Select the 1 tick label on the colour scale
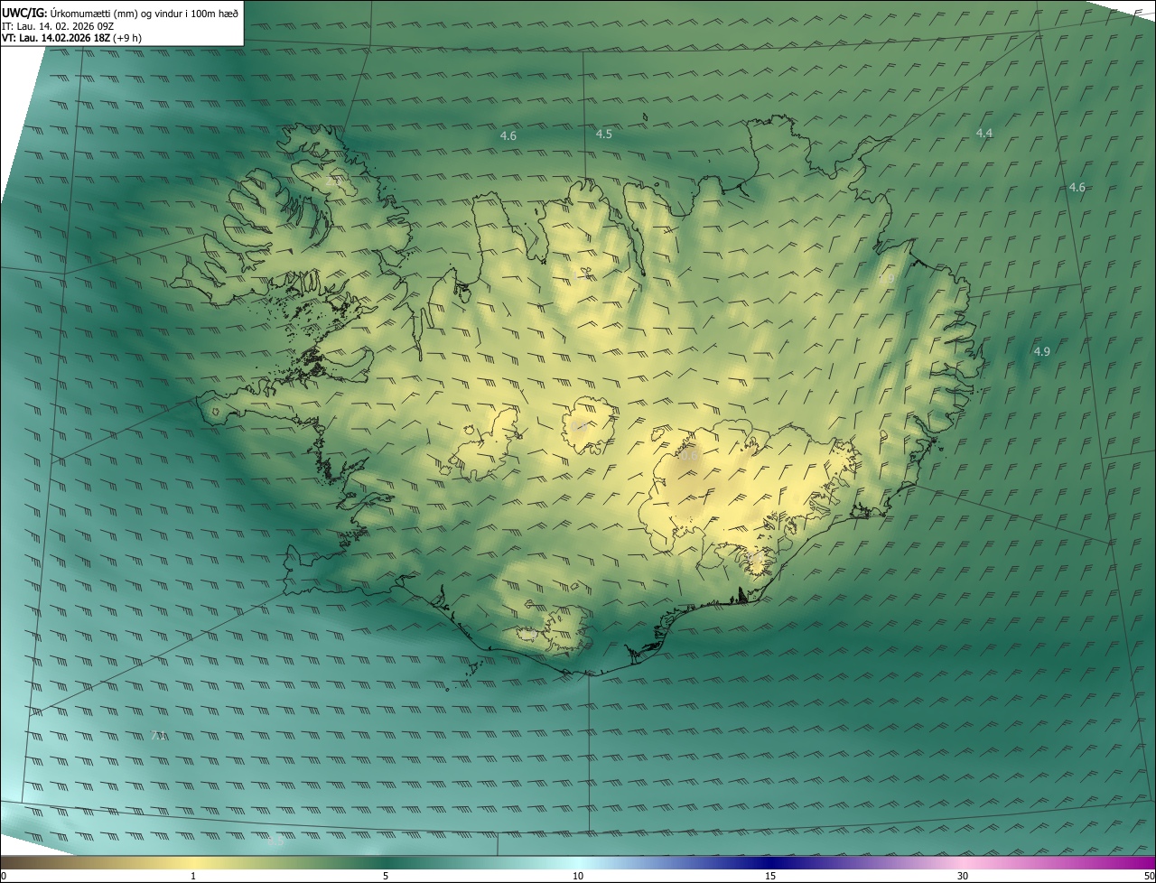Screen dimensions: 1156x883 [x=193, y=876]
